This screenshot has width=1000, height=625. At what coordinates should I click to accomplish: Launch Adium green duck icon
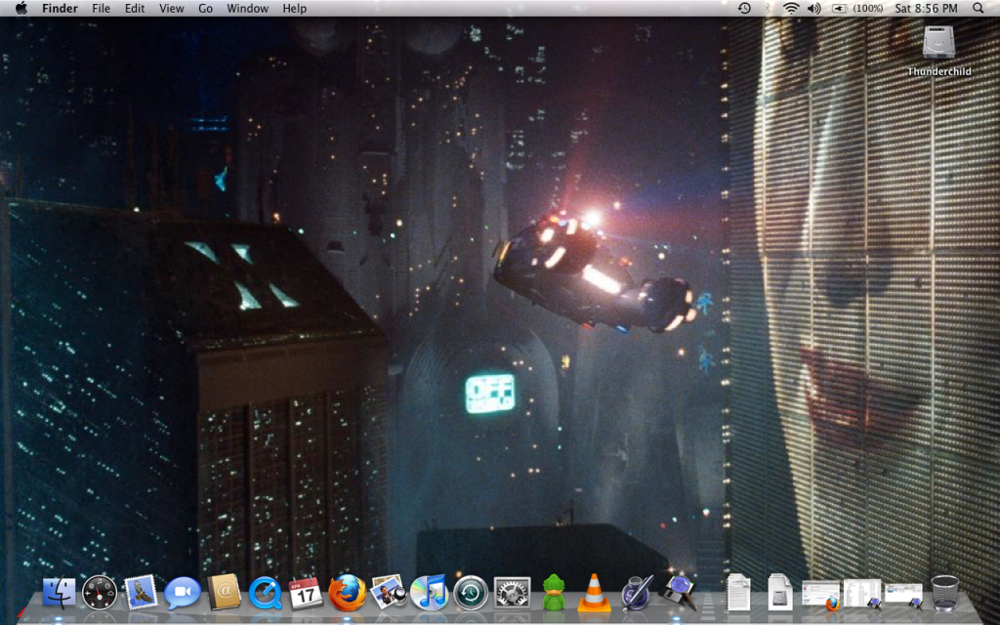554,593
